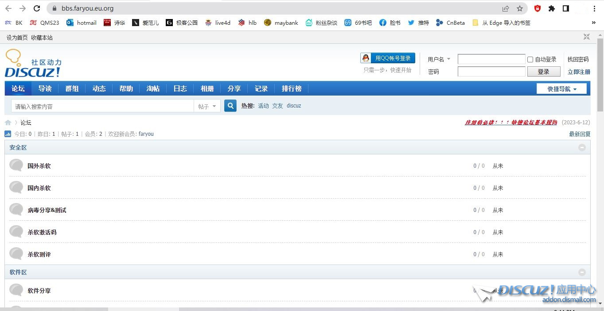This screenshot has height=311, width=604.
Task: Click the 国外杀软 forum bubble icon
Action: [x=16, y=165]
